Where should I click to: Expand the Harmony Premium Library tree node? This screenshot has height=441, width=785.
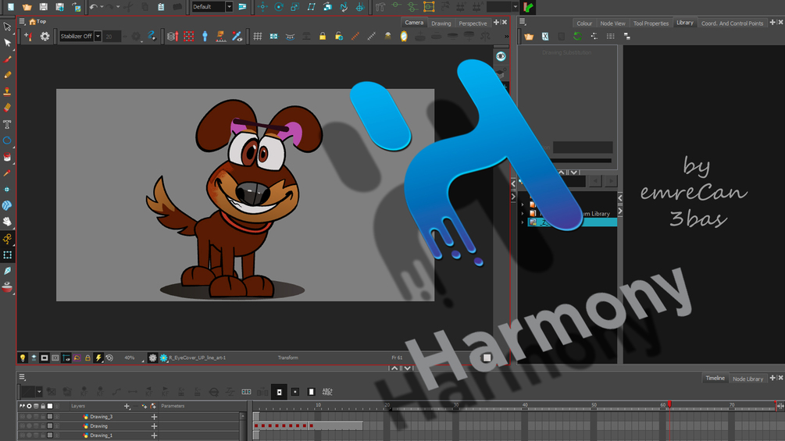[523, 213]
